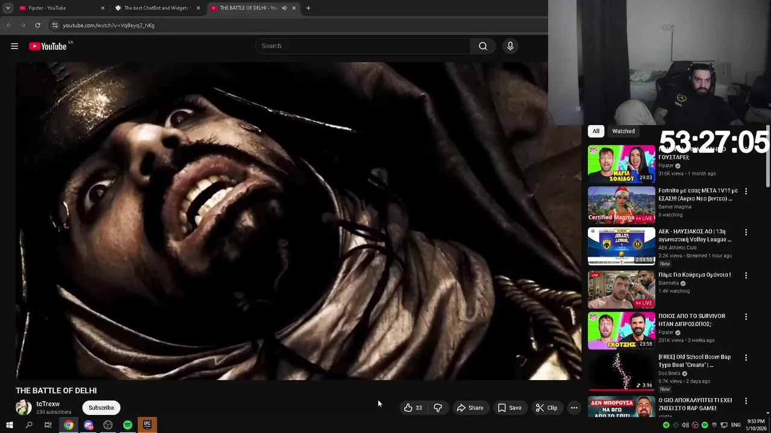Viewport: 771px width, 433px height.
Task: Open the AEK Athletic Club channel
Action: [677, 248]
